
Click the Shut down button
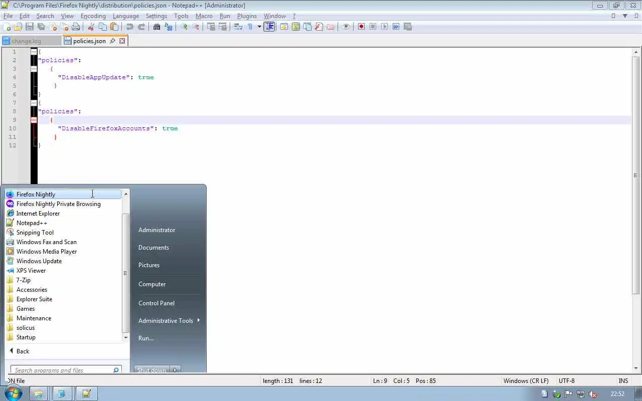(x=152, y=370)
